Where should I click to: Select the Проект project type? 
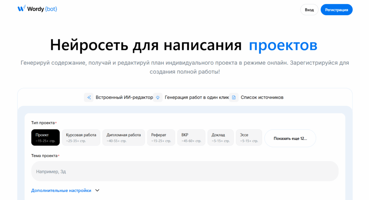click(x=45, y=137)
